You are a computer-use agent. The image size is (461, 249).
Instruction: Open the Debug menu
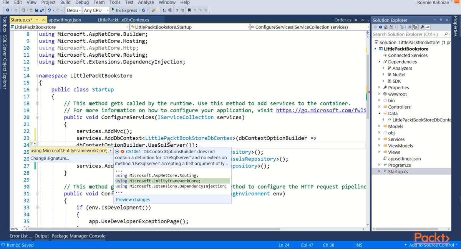(x=82, y=2)
